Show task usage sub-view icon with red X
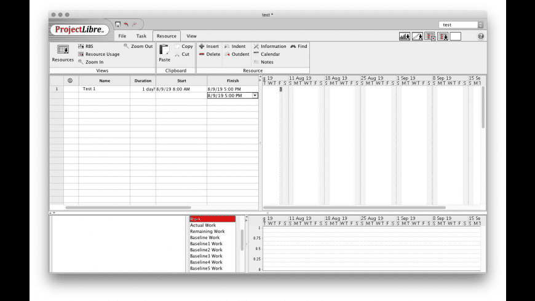The width and height of the screenshot is (535, 301). click(430, 36)
